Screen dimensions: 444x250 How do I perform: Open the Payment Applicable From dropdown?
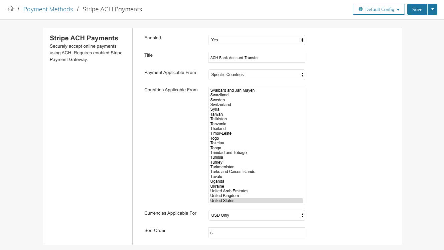point(257,75)
